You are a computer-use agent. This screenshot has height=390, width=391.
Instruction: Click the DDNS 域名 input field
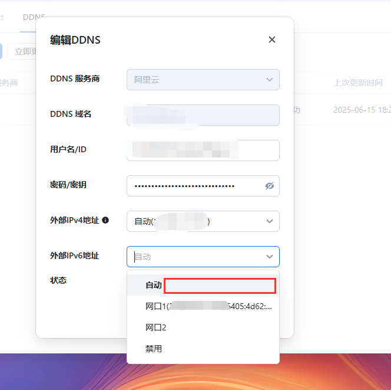coord(203,115)
